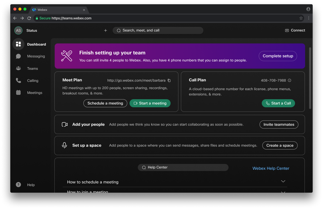Click the Complete setup button
This screenshot has height=209, width=323.
click(x=278, y=56)
